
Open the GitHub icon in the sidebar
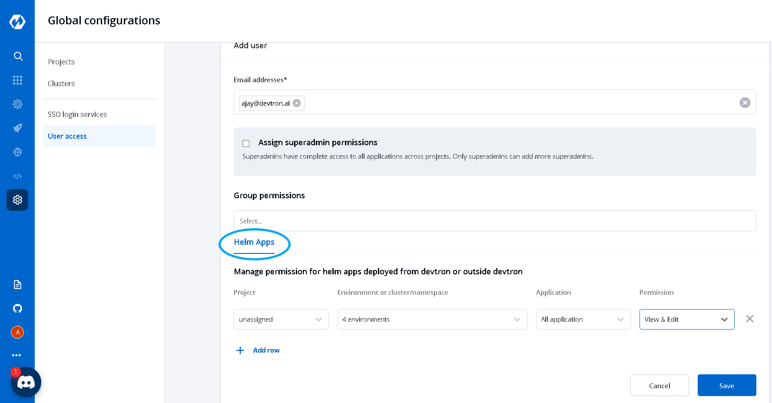coord(17,308)
